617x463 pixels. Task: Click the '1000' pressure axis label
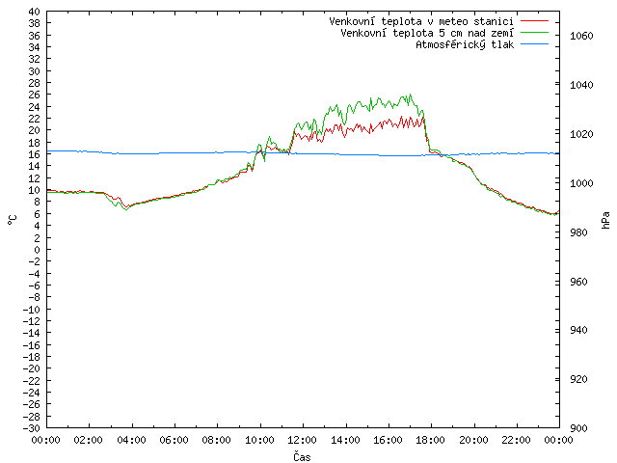pos(581,183)
